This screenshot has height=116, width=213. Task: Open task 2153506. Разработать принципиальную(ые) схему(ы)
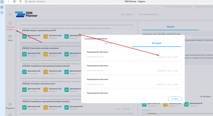pos(46,66)
